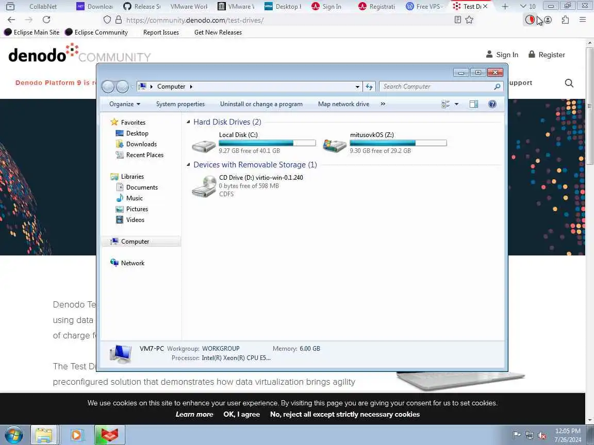Open Windows Start orb

click(13, 435)
